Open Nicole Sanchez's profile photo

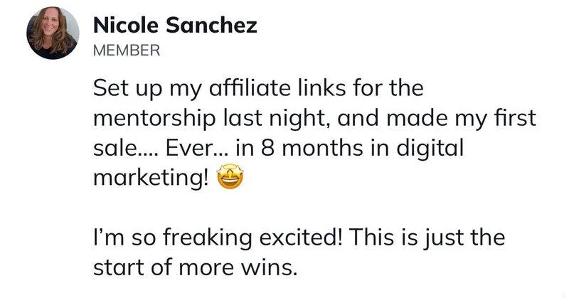(x=53, y=33)
